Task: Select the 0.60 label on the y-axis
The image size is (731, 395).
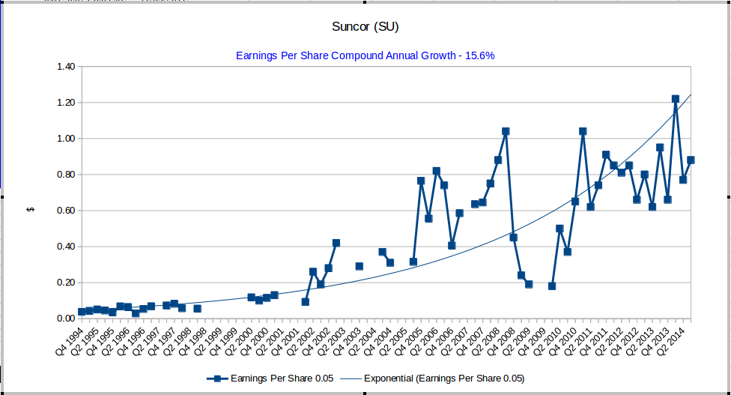Action: pos(66,211)
